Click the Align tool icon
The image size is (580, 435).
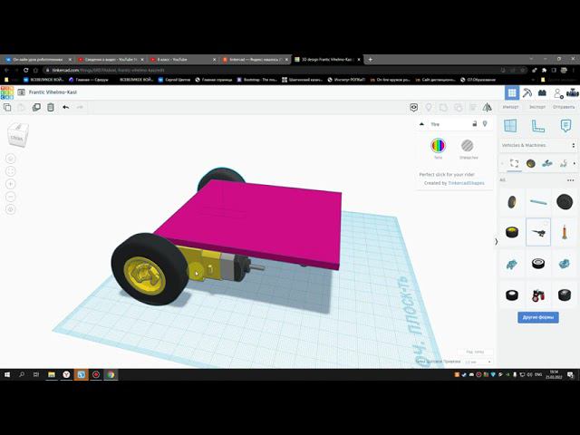[473, 107]
